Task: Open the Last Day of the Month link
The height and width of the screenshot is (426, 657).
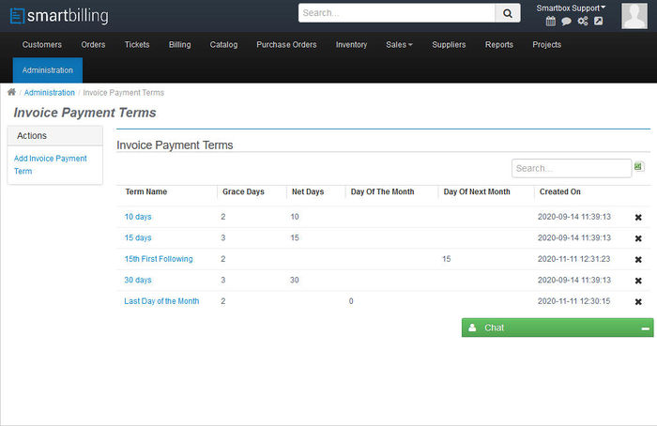Action: (161, 301)
